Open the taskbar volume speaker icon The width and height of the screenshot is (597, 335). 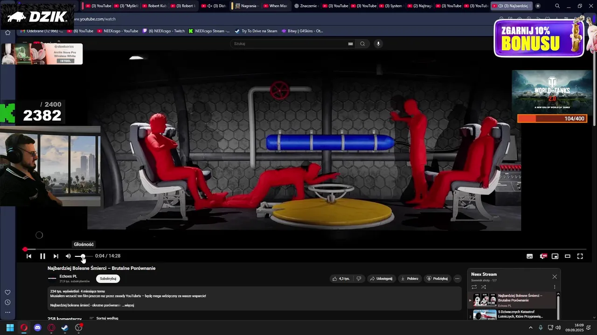tap(558, 328)
